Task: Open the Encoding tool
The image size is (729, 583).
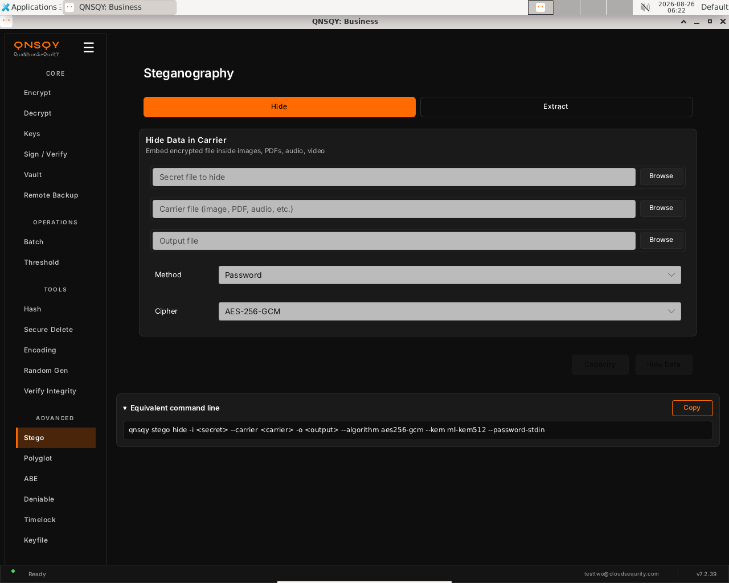Action: click(x=55, y=350)
